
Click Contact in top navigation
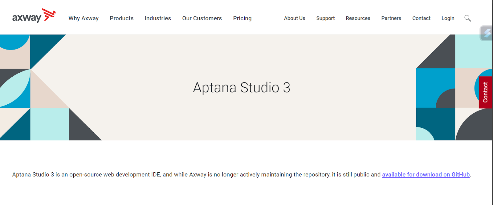[421, 18]
